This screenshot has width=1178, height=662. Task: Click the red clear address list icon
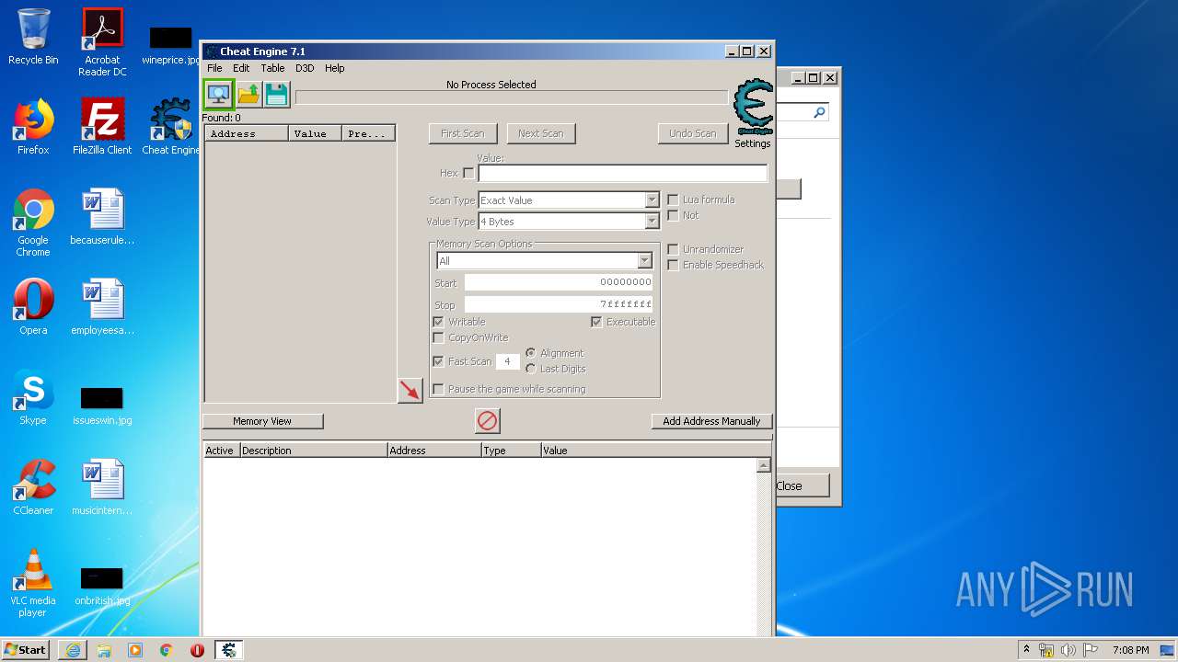pyautogui.click(x=487, y=421)
